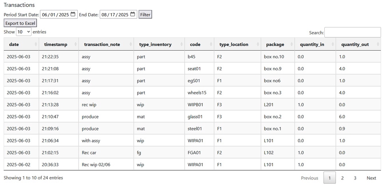
Task: Go to page 2 of results
Action: pyautogui.click(x=342, y=178)
